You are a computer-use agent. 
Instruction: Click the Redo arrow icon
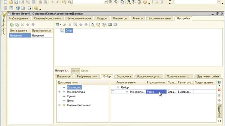[57, 2]
